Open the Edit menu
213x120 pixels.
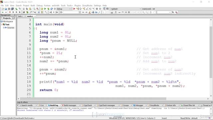click(7, 5)
